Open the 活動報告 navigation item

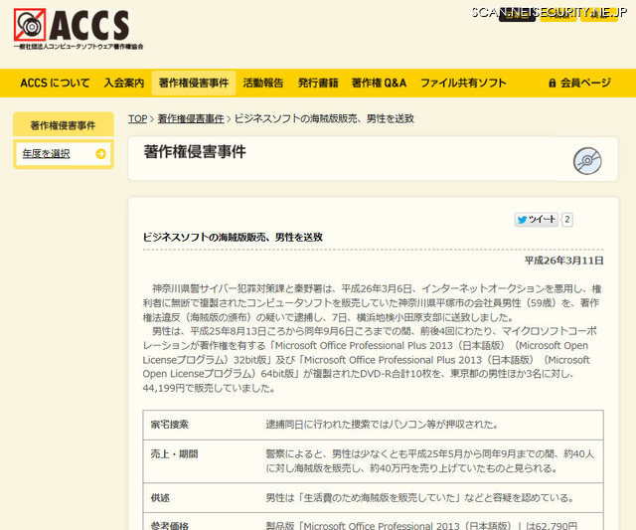(x=263, y=84)
